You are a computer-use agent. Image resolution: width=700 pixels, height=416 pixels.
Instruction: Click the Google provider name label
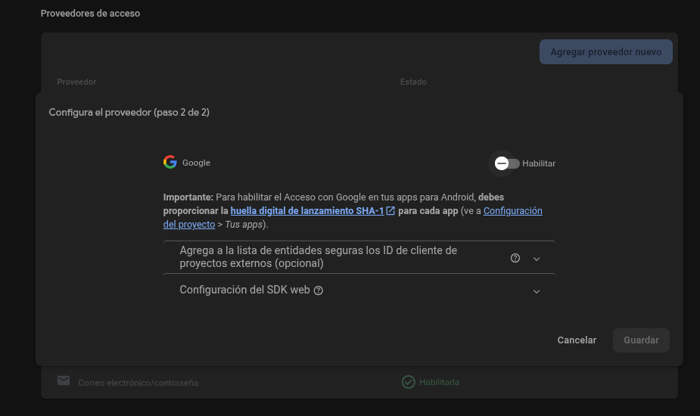(196, 163)
